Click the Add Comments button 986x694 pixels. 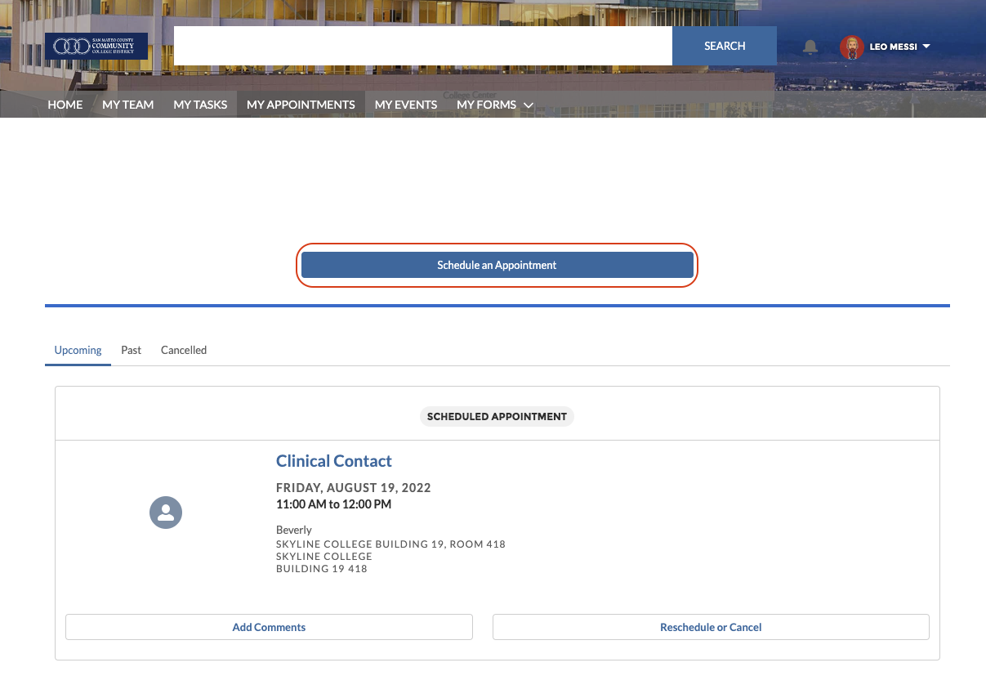269,627
